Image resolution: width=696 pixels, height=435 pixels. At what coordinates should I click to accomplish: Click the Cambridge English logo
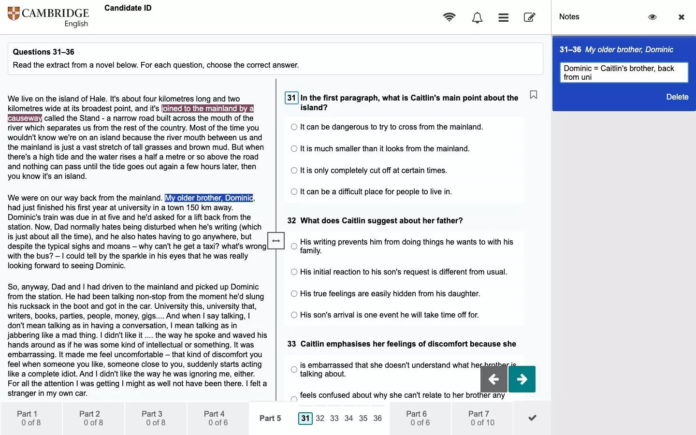(x=48, y=17)
